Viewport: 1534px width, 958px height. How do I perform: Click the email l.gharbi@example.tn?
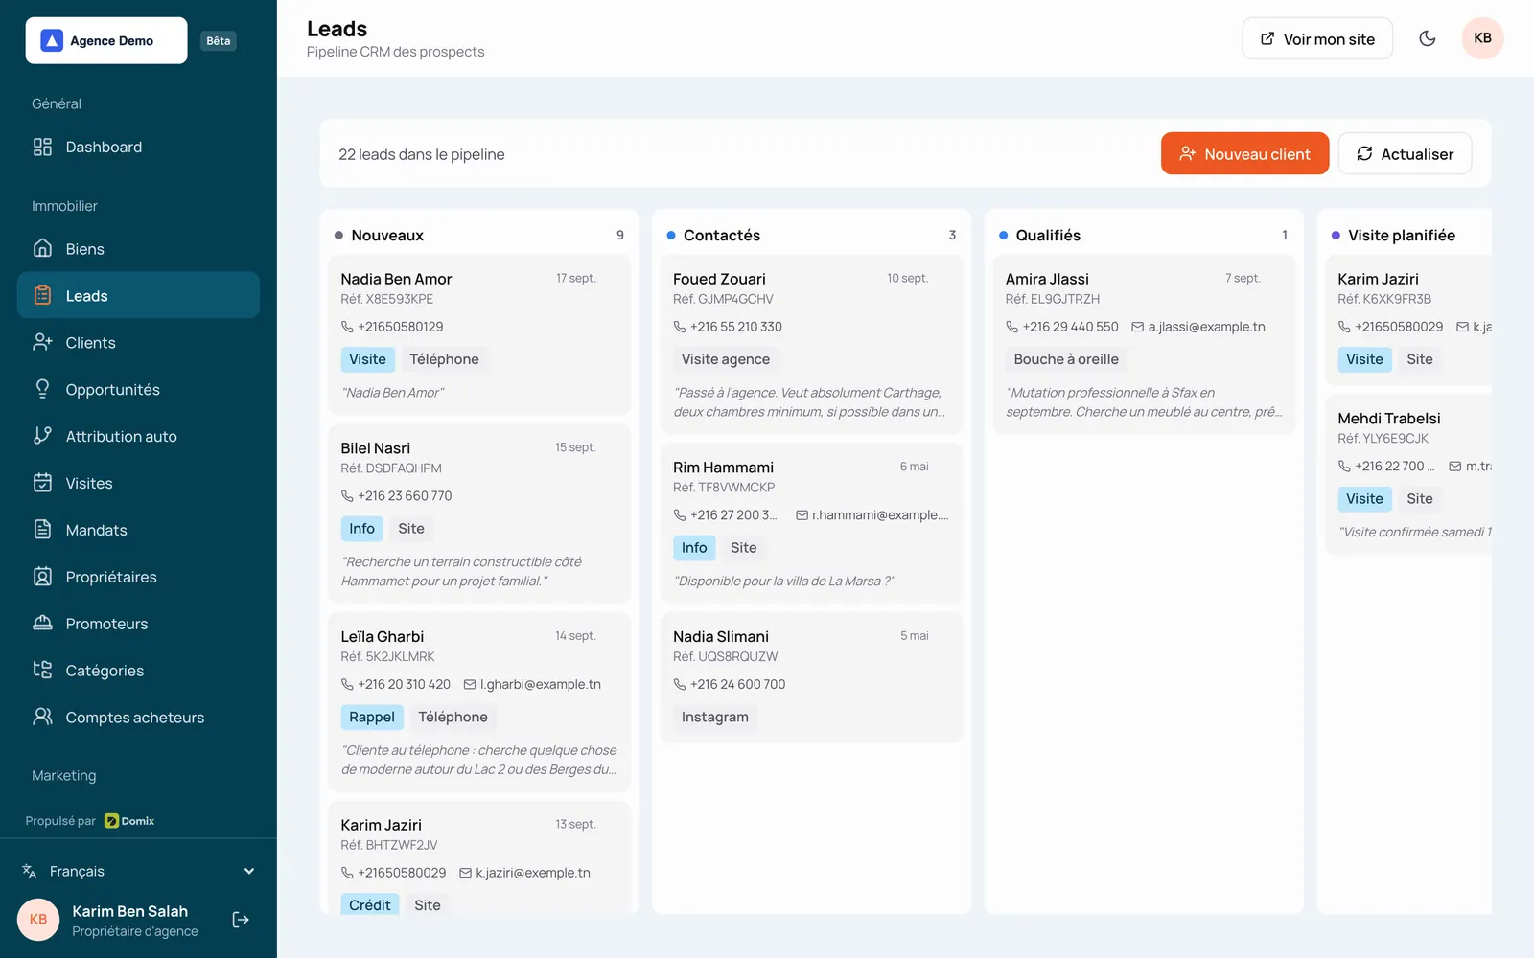tap(541, 684)
